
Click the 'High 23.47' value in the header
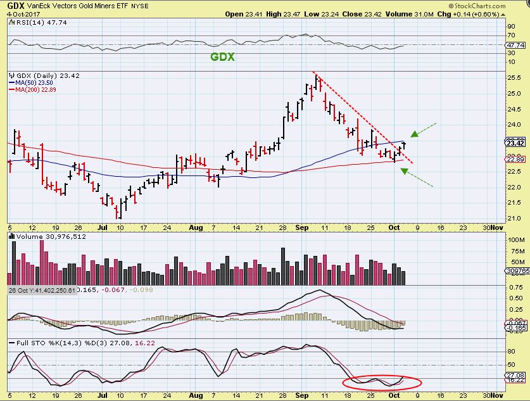(x=283, y=14)
